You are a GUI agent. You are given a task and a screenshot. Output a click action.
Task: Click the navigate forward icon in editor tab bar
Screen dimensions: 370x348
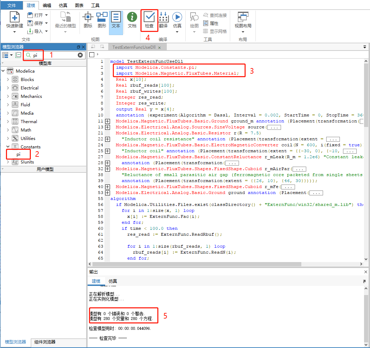pyautogui.click(x=102, y=47)
